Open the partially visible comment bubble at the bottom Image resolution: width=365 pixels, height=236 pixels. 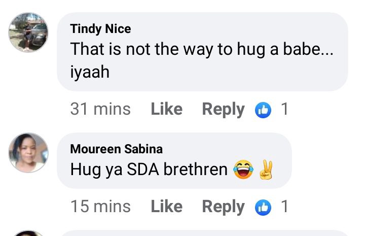[205, 233]
